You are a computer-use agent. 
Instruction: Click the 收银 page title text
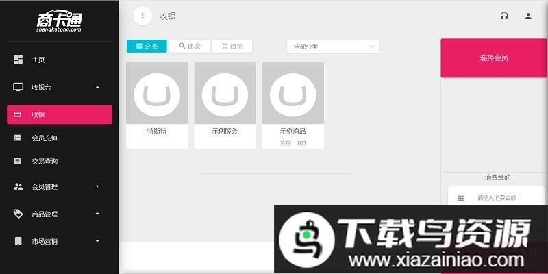pyautogui.click(x=167, y=16)
